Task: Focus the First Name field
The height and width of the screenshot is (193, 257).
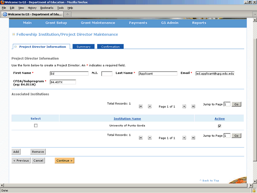Action: pyautogui.click(x=69, y=74)
